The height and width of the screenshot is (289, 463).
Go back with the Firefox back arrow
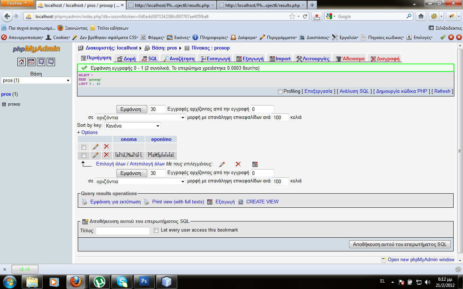point(7,16)
